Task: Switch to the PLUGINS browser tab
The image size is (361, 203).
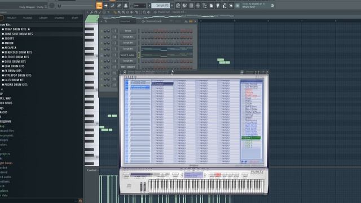Action: (x=28, y=17)
